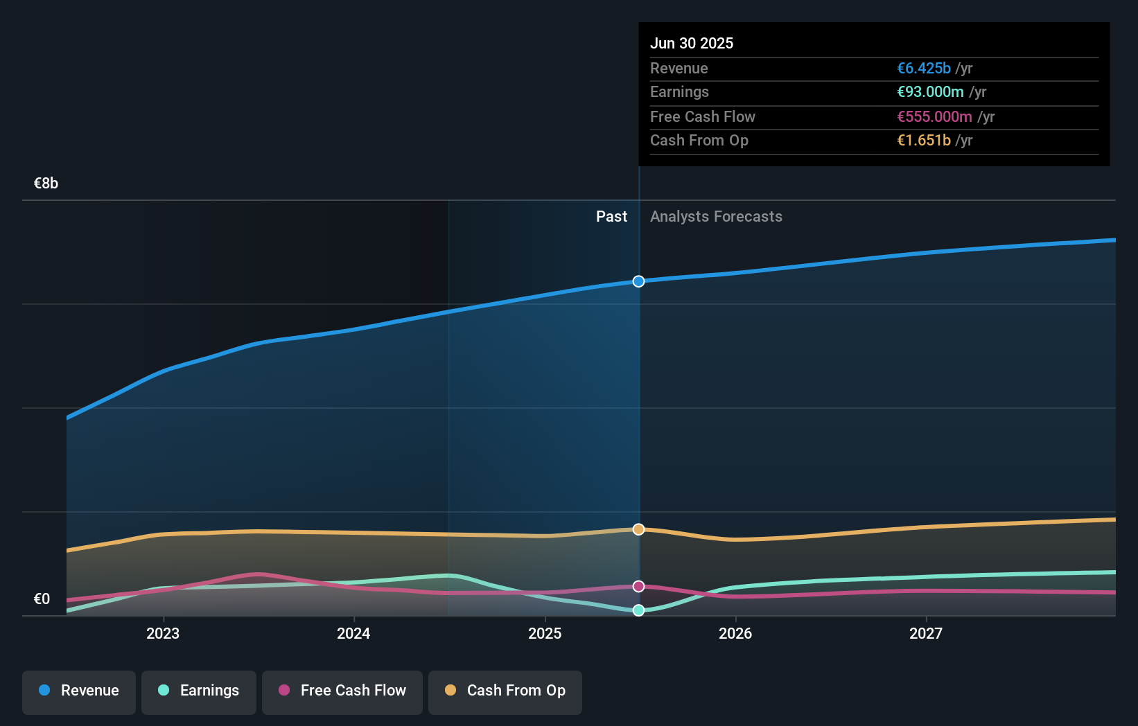Switch to the Past section of the chart
Image resolution: width=1138 pixels, height=726 pixels.
(x=611, y=216)
